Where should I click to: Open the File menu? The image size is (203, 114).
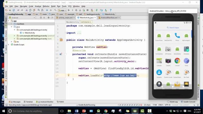6,6
